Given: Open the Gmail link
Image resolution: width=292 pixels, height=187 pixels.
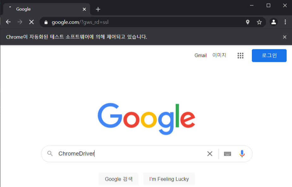Looking at the screenshot, I should (201, 56).
